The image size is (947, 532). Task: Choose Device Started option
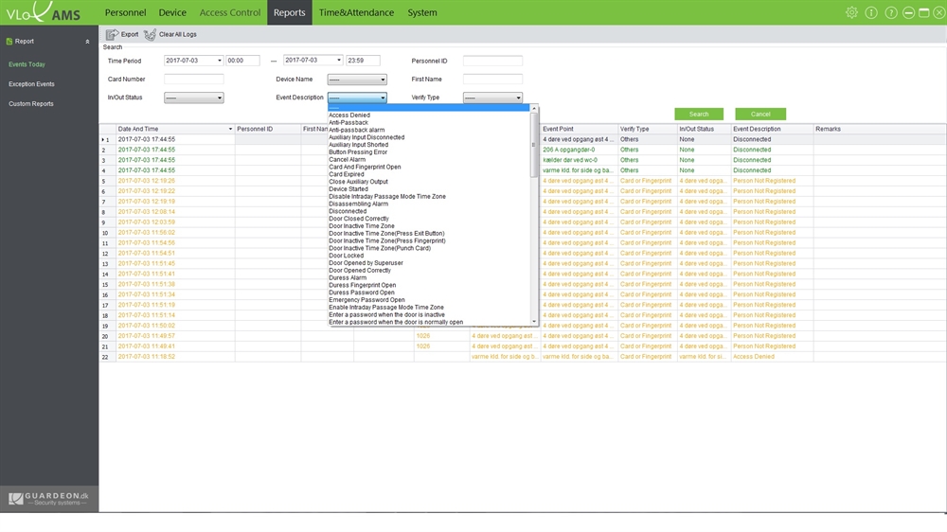(x=348, y=189)
